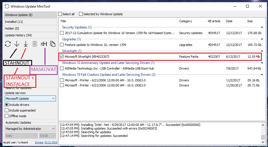Screen dimensions: 268x147
Task: Click the Intel Net installing log line
Action: pos(130,125)
